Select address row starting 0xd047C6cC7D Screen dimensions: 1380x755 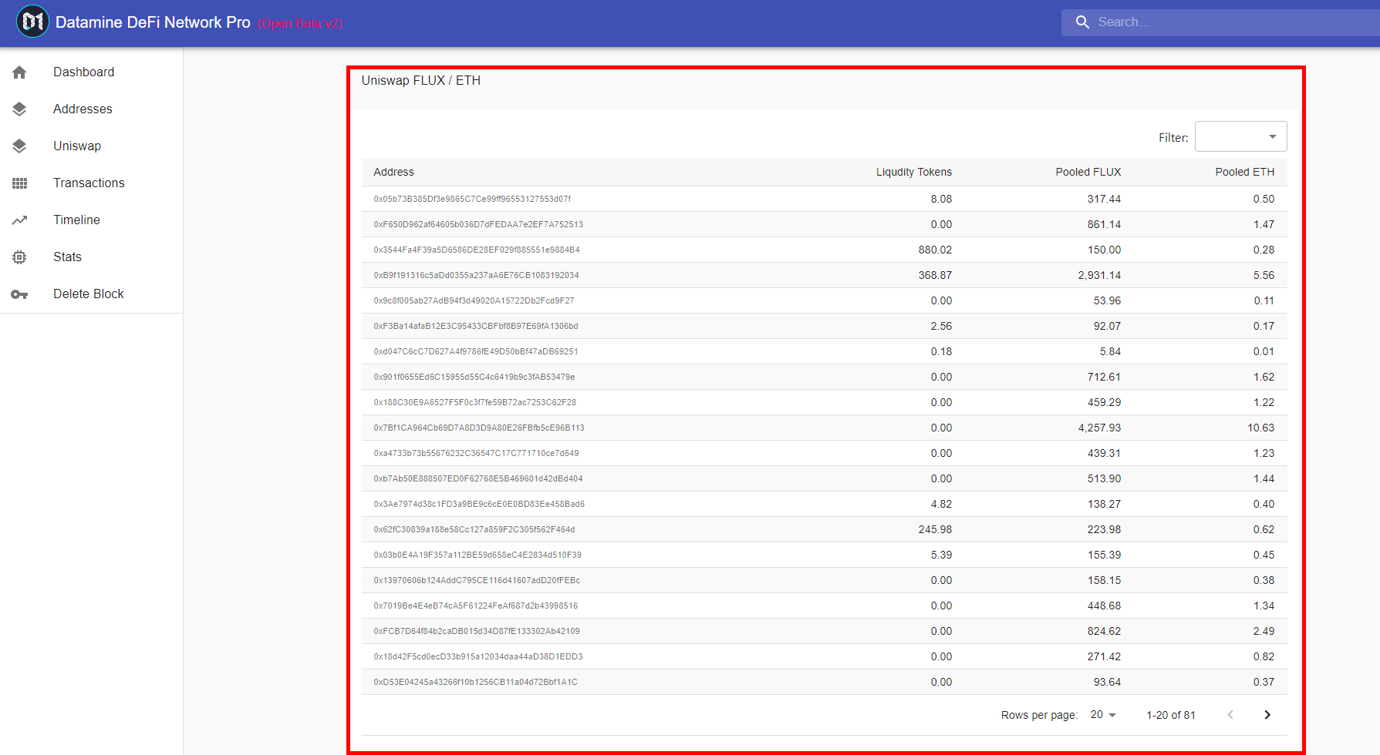[x=824, y=351]
